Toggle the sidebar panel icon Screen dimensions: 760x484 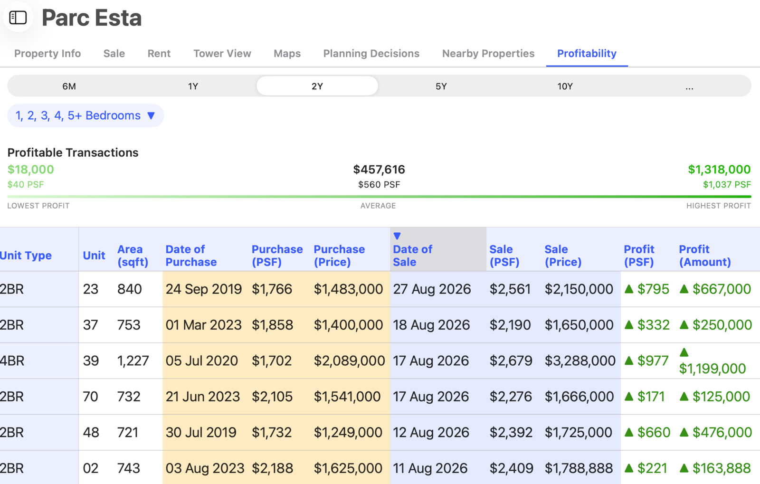click(18, 18)
